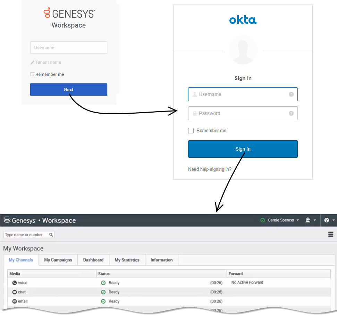
Task: Click the Type name or number search box
Action: point(26,235)
